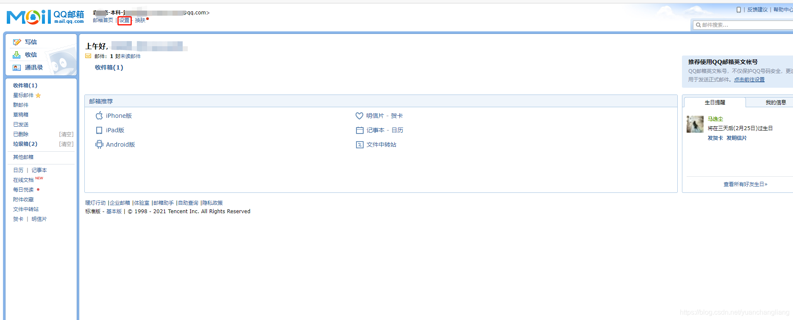The width and height of the screenshot is (793, 320).
Task: Switch to 基本版 version
Action: (114, 211)
